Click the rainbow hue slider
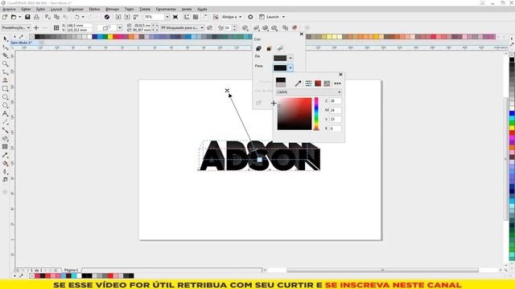This screenshot has height=289, width=515. tap(316, 114)
